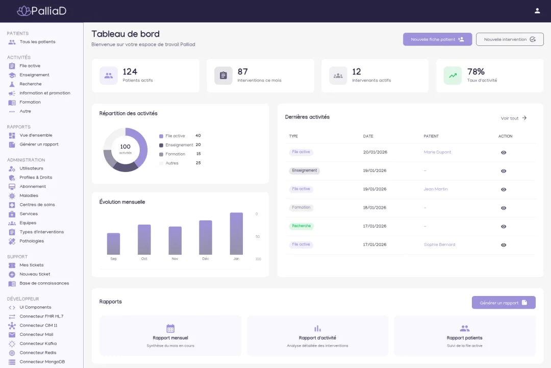
Task: Click the Utilisateurs icon in Administration
Action: point(12,168)
